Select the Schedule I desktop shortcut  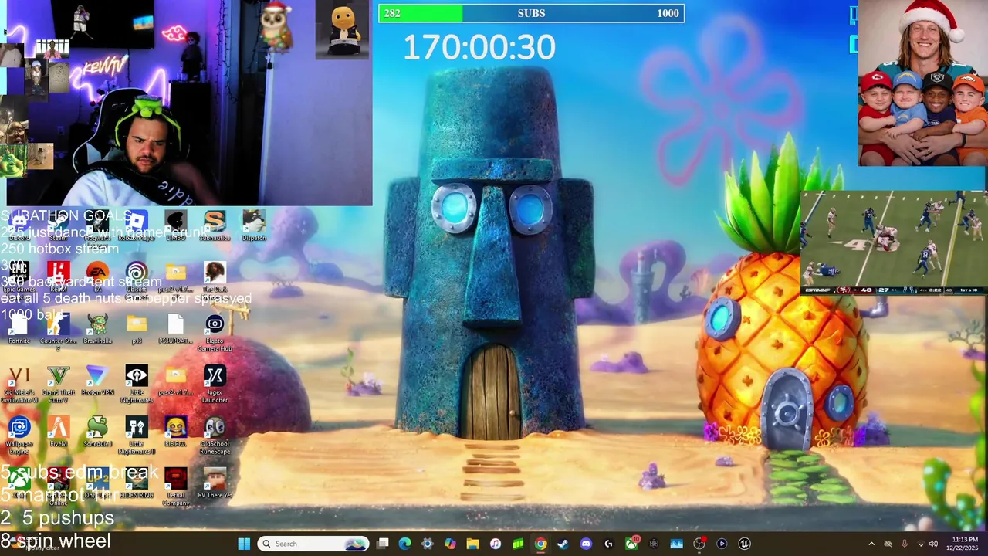click(97, 432)
